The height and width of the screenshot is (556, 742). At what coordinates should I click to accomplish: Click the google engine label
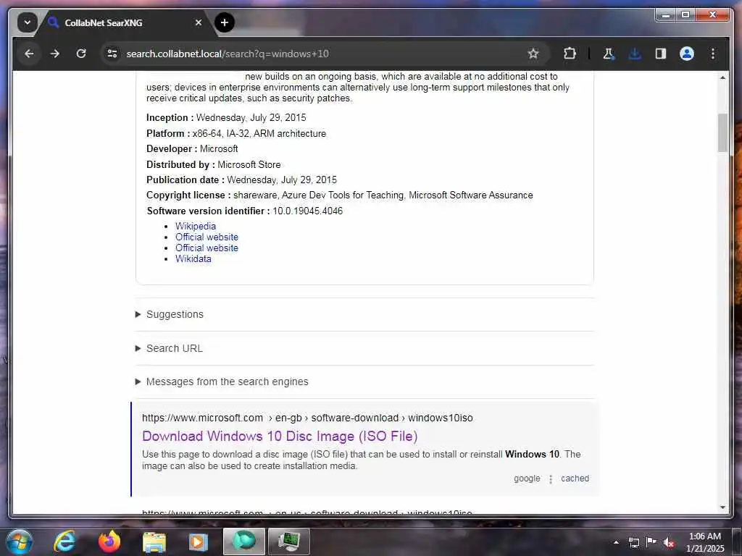pyautogui.click(x=527, y=479)
